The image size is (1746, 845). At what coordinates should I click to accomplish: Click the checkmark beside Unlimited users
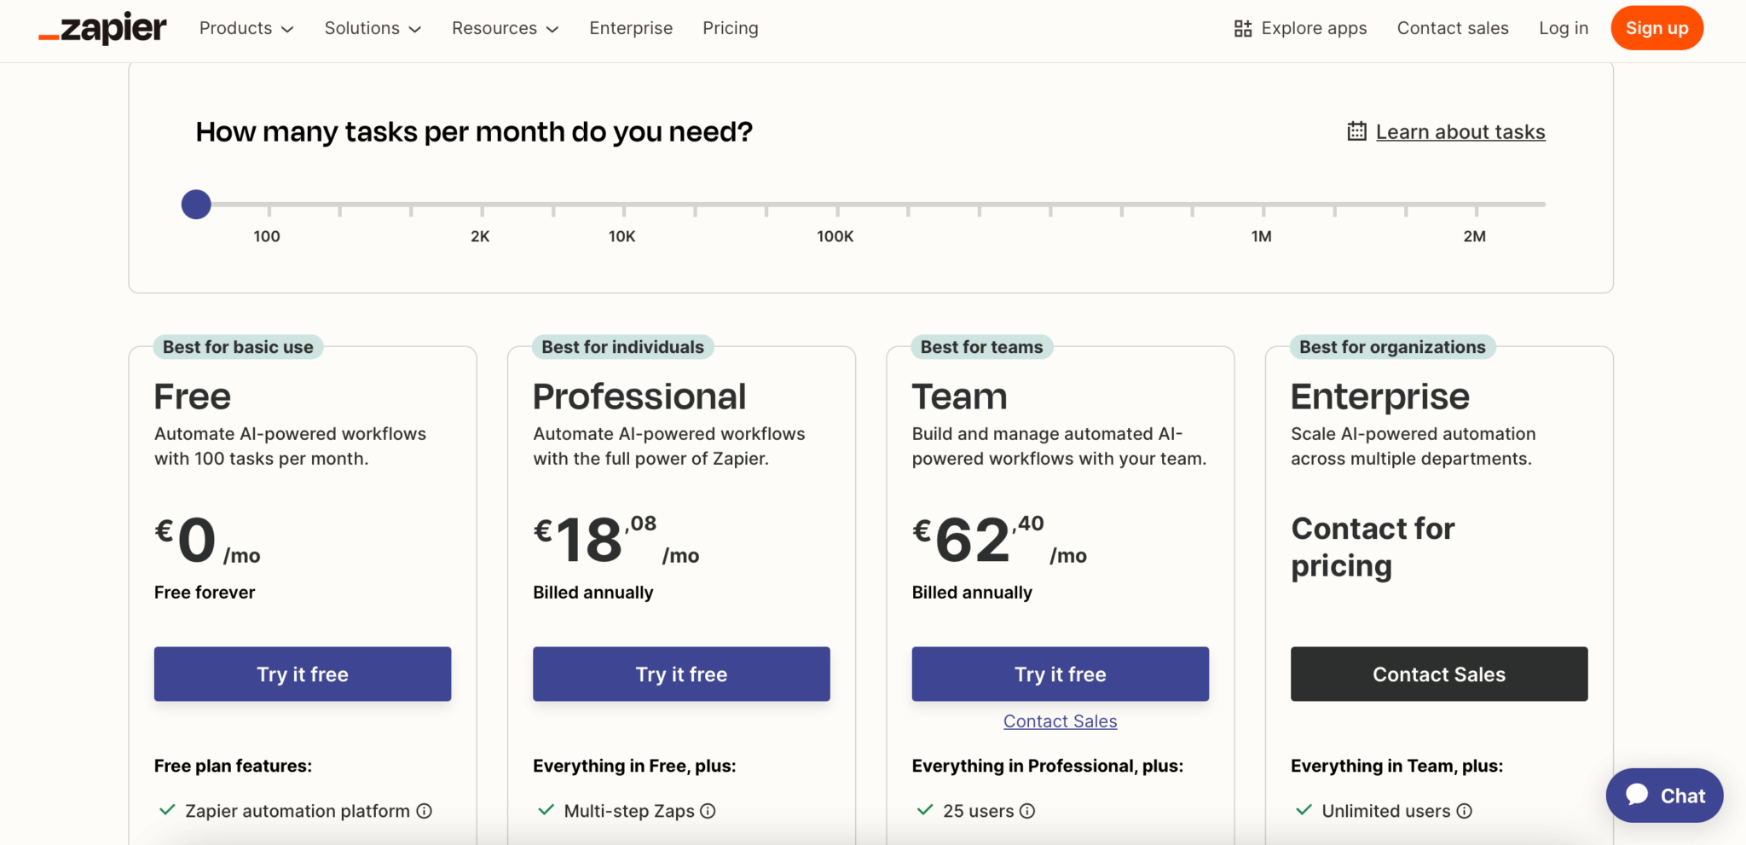pyautogui.click(x=1304, y=810)
